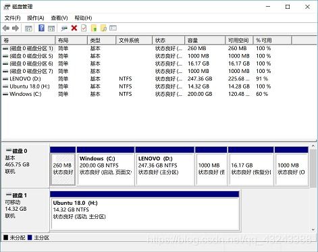Click the properties checkmark toolbar icon
Image resolution: width=318 pixels, height=252 pixels.
pyautogui.click(x=84, y=28)
